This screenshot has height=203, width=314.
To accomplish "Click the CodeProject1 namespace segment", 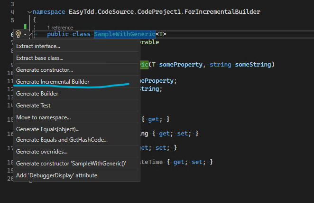I will pyautogui.click(x=159, y=11).
